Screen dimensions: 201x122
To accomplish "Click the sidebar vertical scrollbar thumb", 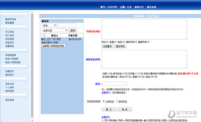I will pos(32,65).
